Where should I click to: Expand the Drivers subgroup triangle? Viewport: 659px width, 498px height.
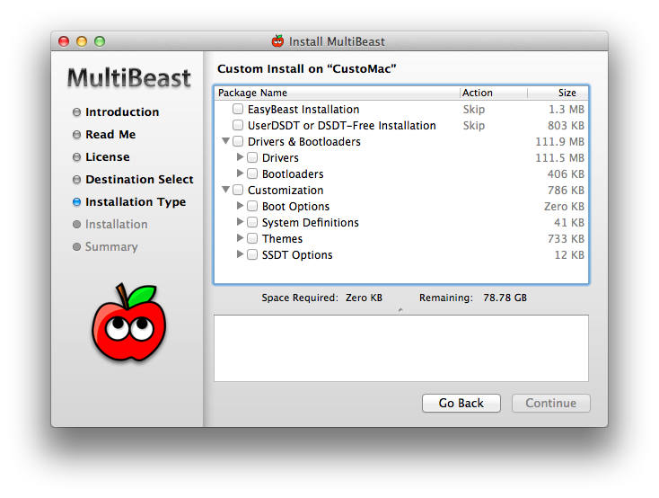click(240, 157)
